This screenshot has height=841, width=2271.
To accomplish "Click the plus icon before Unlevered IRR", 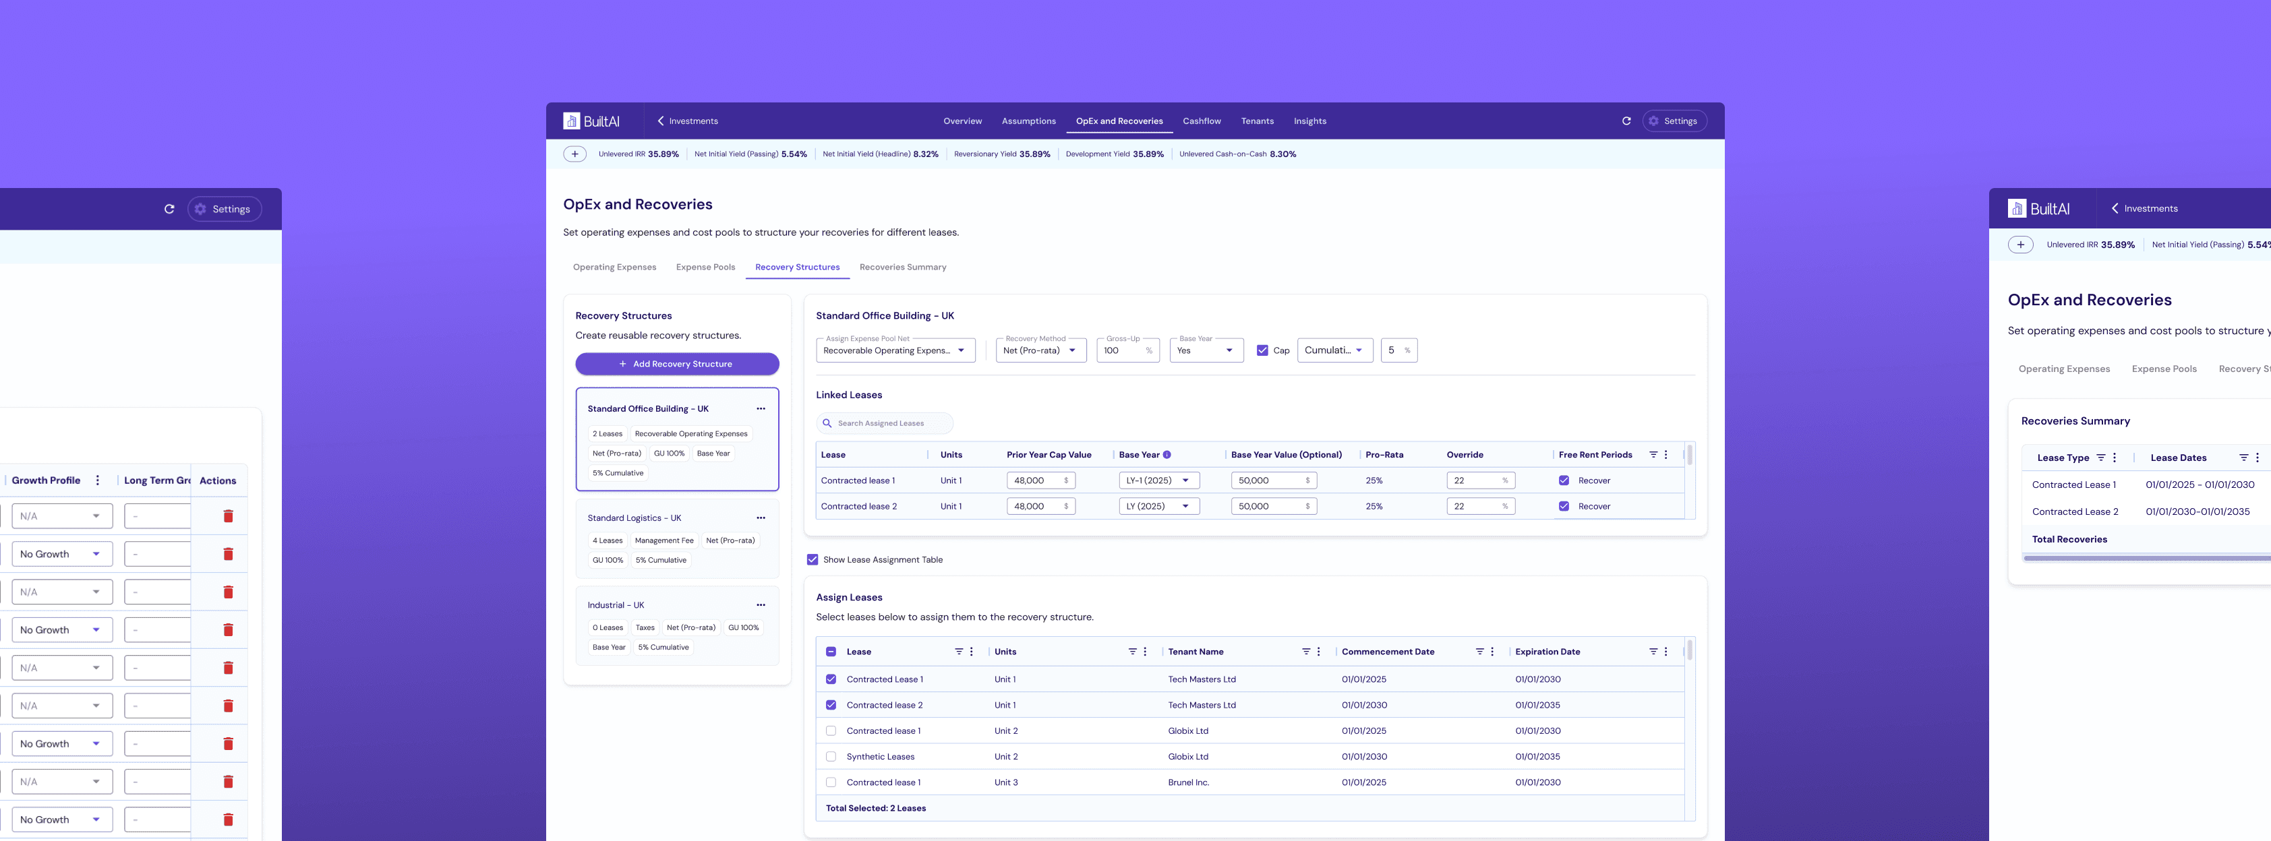I will click(x=574, y=154).
